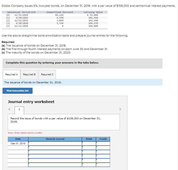Click the Debit field in fifth journal row
178x170 pixels.
pos(89,160)
